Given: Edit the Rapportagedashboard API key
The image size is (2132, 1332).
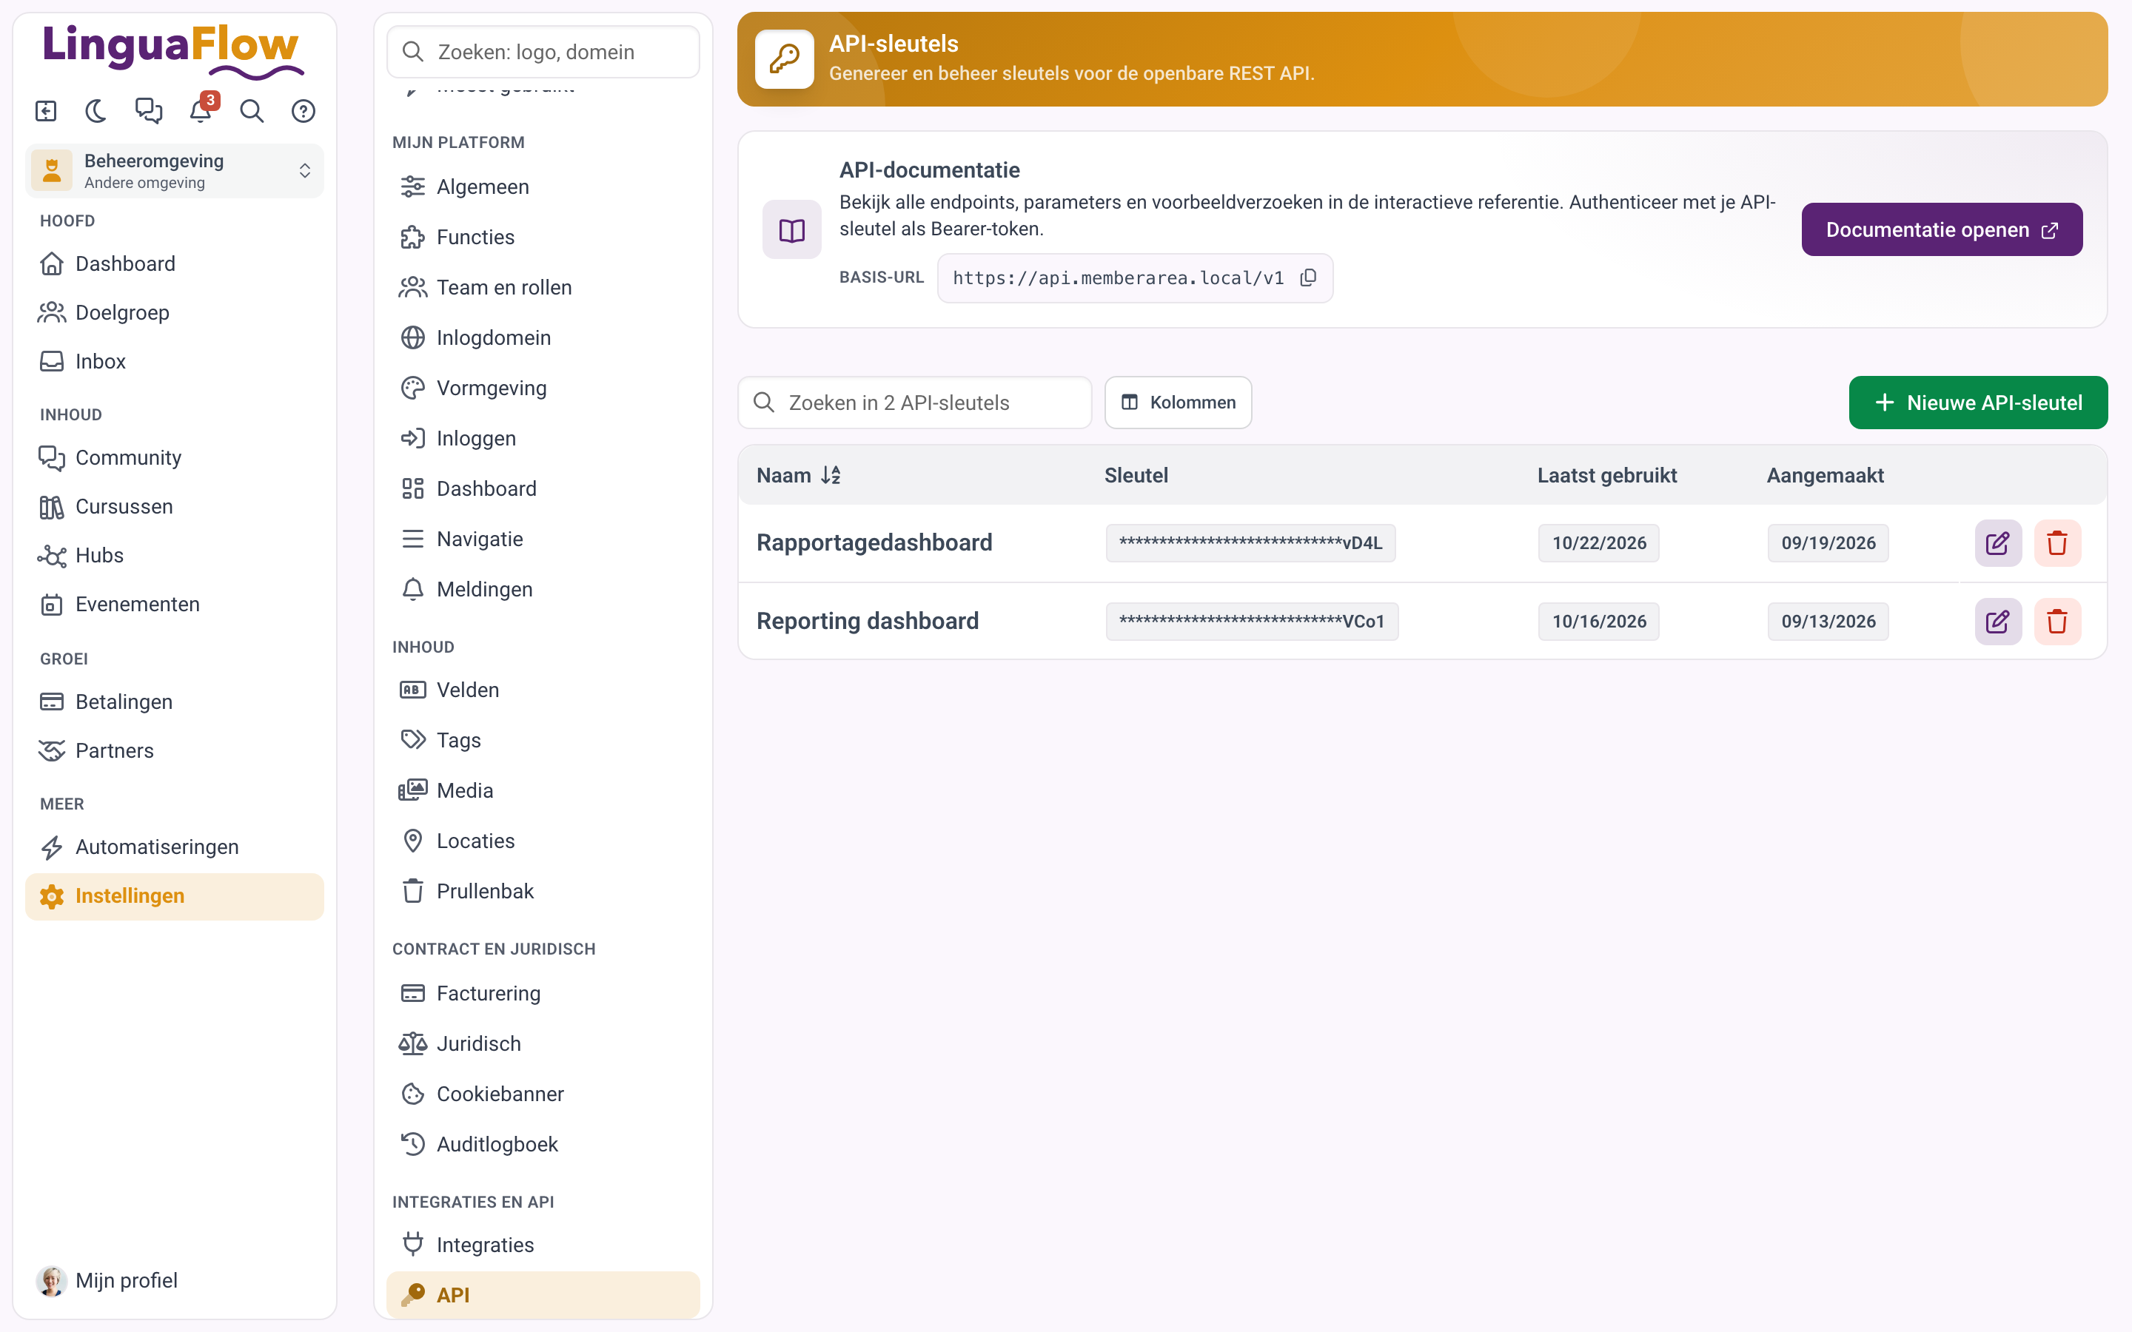Looking at the screenshot, I should click(1997, 542).
